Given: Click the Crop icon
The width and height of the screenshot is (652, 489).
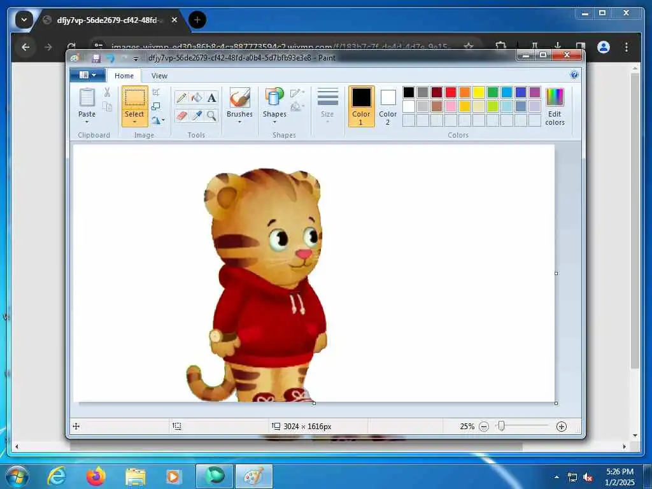Looking at the screenshot, I should click(156, 92).
